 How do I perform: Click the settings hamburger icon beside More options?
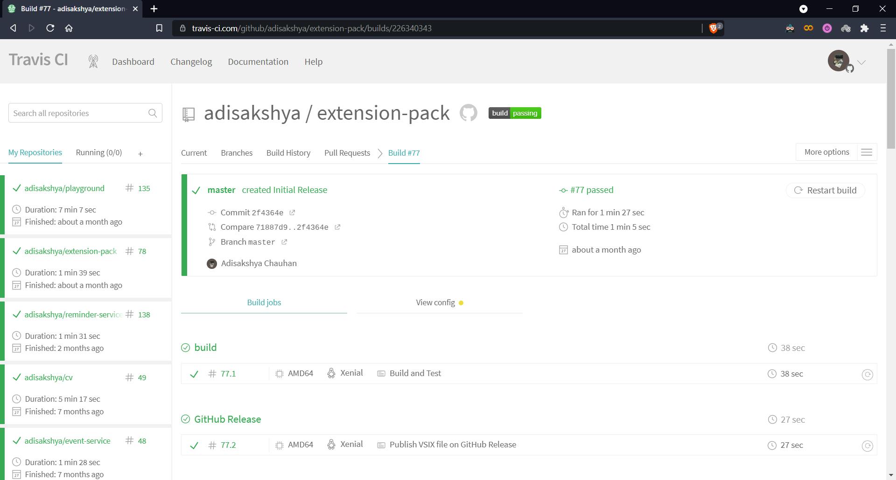pos(867,152)
